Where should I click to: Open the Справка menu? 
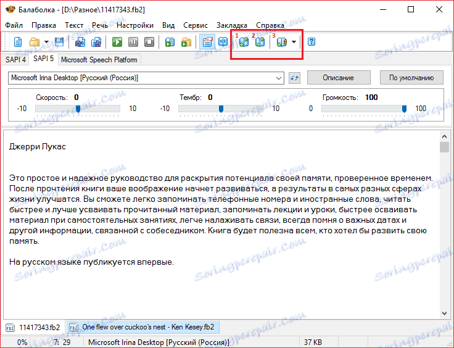coord(270,25)
